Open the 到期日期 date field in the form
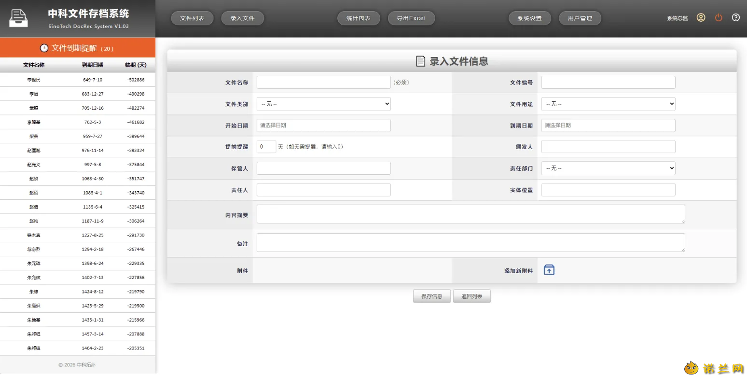Image resolution: width=747 pixels, height=377 pixels. [x=608, y=126]
